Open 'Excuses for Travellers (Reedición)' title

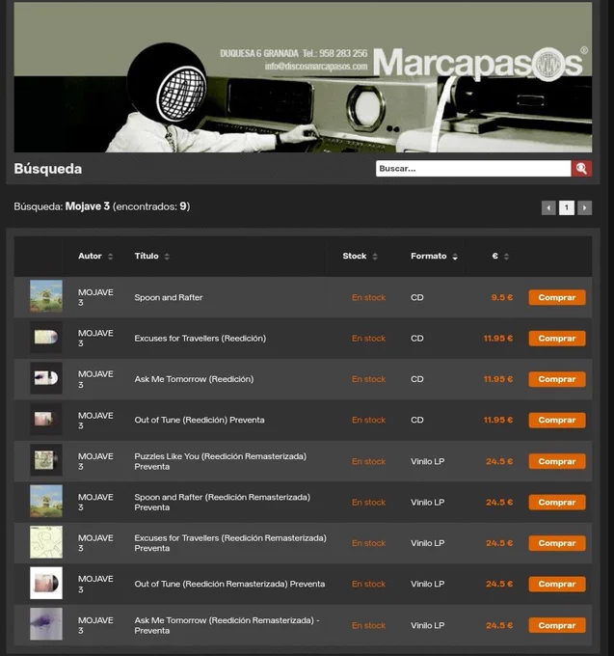[200, 339]
